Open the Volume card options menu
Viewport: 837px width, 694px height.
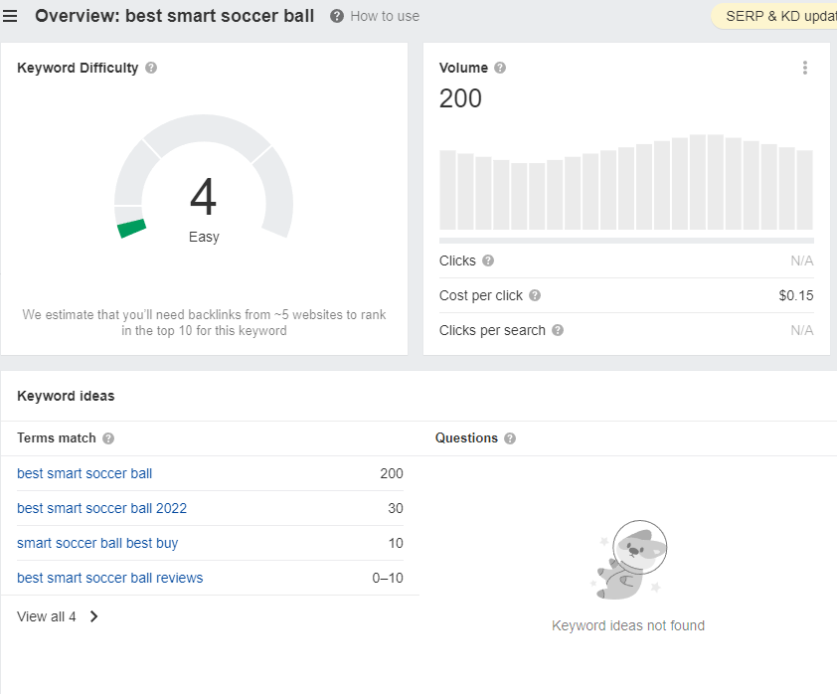pos(805,68)
